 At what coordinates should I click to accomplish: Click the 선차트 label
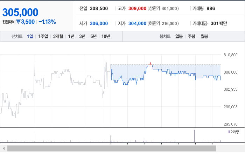17,36
